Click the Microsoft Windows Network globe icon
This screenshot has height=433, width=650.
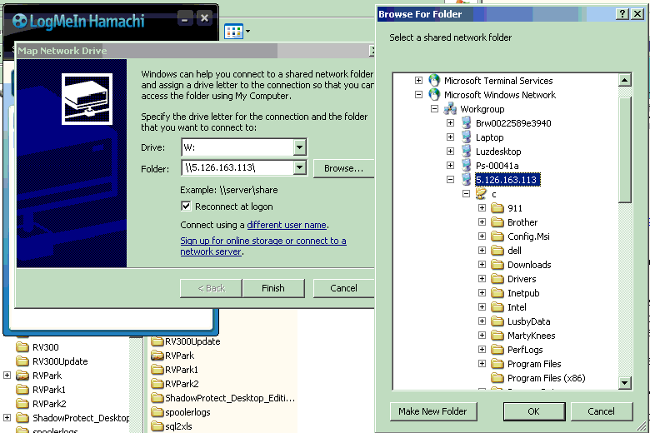coord(434,94)
